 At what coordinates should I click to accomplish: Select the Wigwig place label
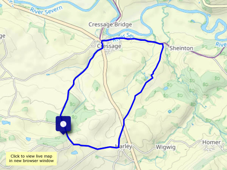tap(166, 147)
